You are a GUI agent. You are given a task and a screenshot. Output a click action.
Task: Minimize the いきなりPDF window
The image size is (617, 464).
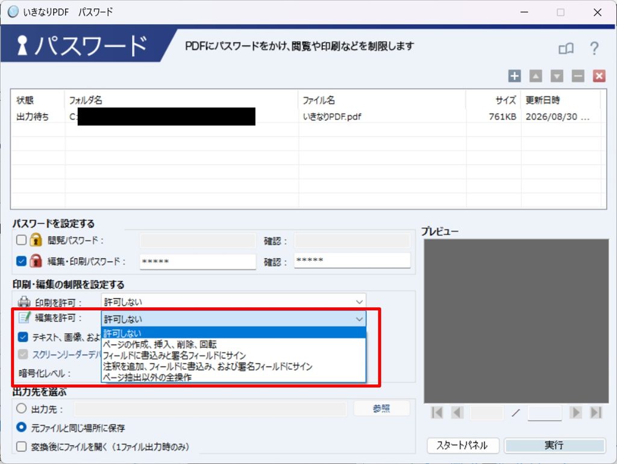[x=524, y=12]
